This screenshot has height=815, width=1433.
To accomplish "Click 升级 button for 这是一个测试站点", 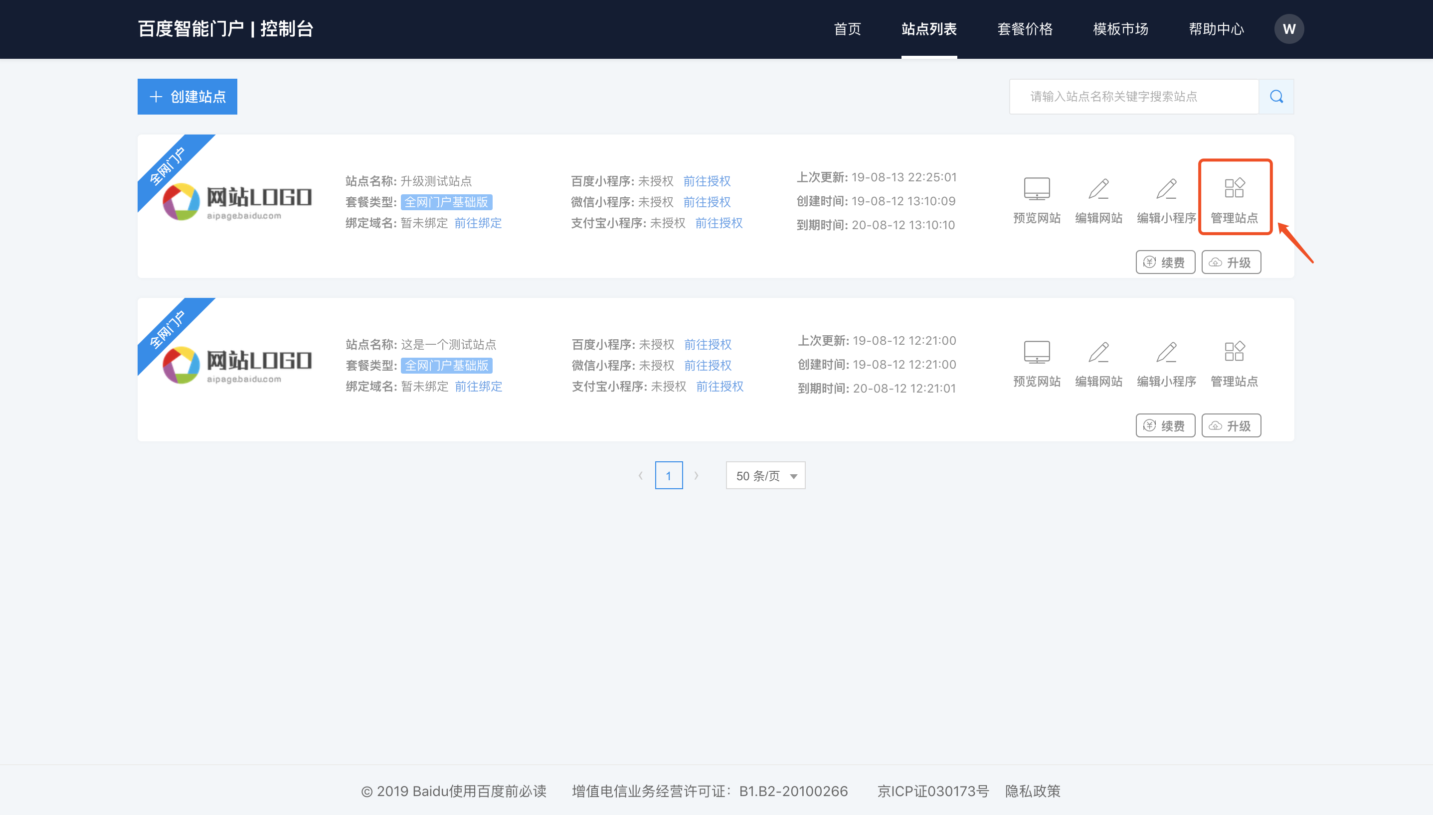I will [x=1231, y=425].
